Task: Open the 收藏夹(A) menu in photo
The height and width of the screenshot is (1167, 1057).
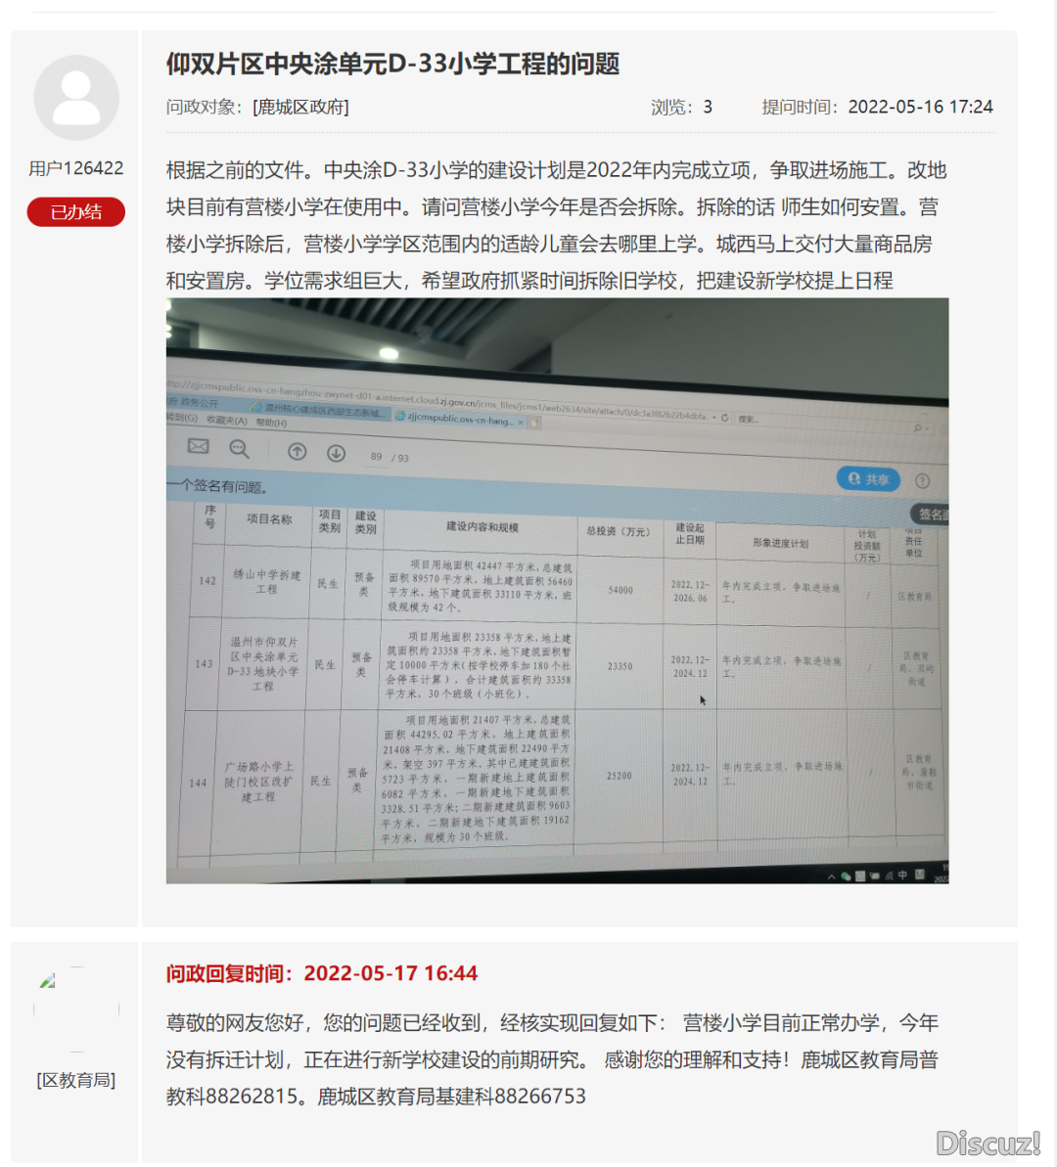Action: (x=226, y=421)
